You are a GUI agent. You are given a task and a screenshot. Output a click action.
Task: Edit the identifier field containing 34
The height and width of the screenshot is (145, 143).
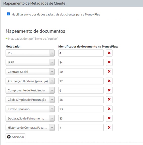81,62
